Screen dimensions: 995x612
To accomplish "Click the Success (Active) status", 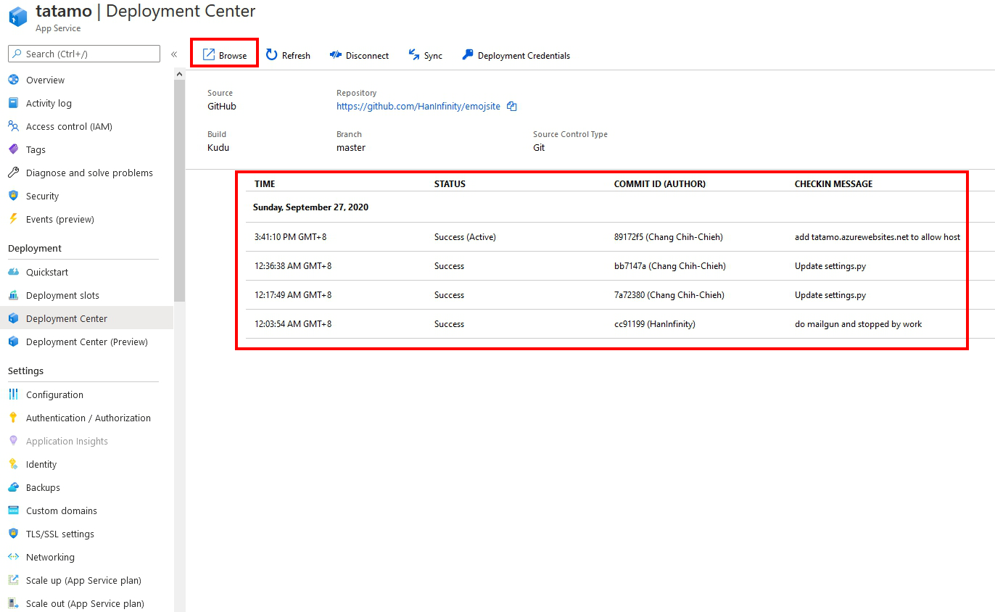I will tap(465, 237).
